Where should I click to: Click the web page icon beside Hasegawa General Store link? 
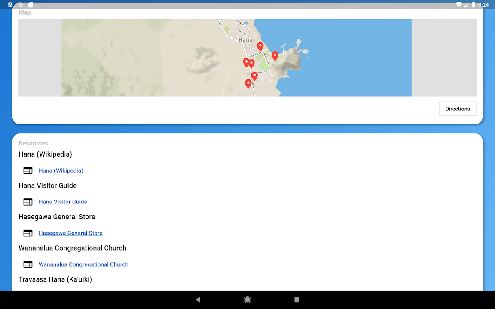click(x=28, y=233)
